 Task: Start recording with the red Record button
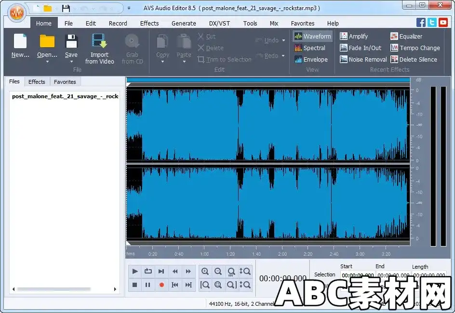pos(161,285)
